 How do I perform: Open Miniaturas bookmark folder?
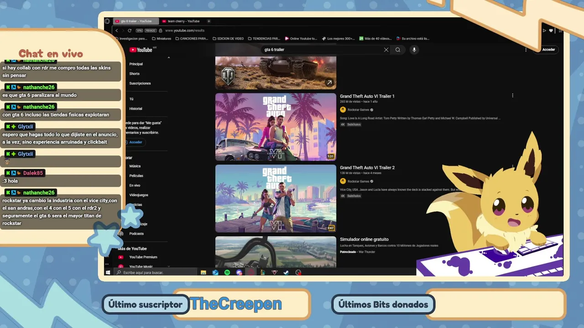[161, 39]
